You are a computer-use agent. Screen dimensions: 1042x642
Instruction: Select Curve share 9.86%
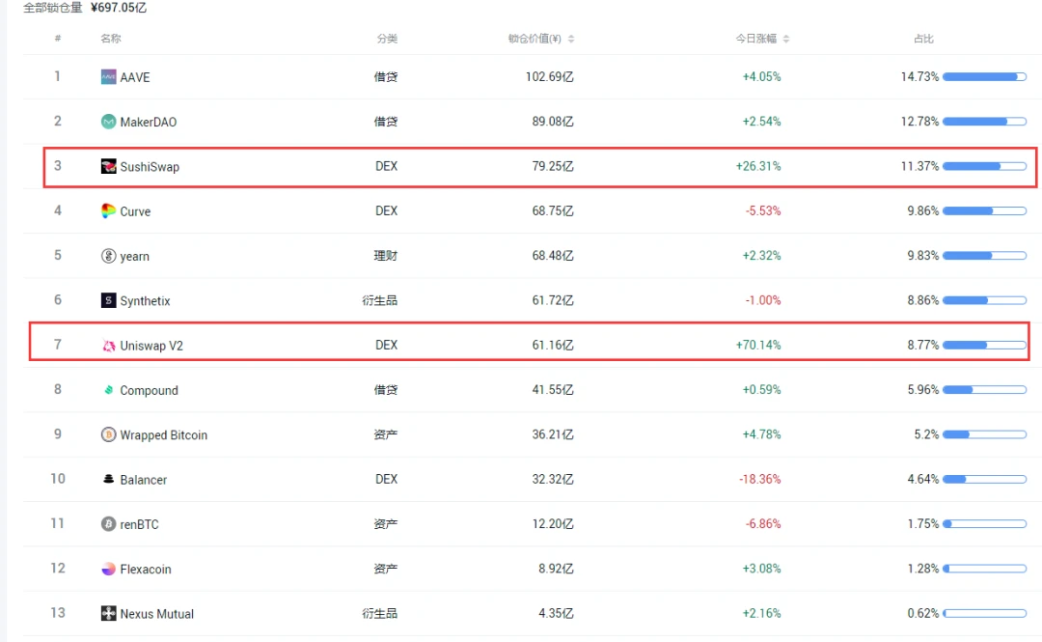[923, 210]
